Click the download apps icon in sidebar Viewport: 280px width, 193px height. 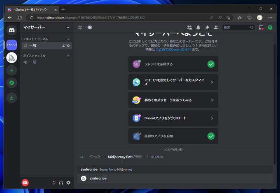12,97
